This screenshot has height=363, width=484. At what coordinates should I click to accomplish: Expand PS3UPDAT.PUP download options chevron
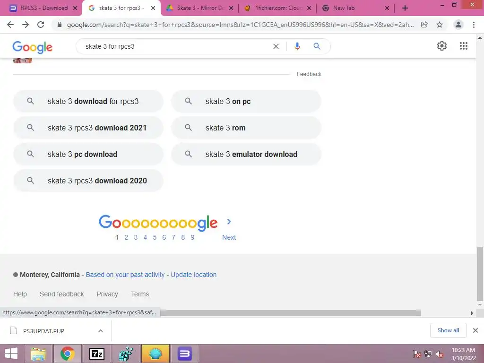101,331
